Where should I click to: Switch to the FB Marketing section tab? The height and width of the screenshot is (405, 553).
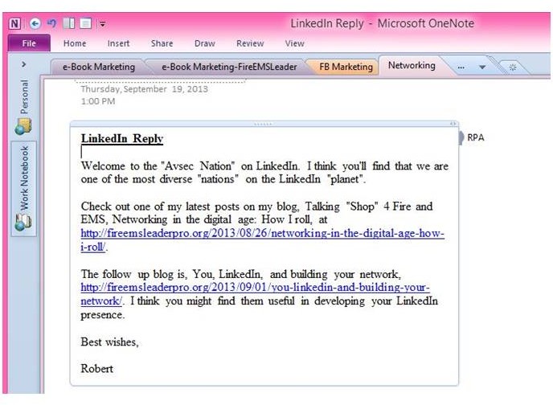coord(346,67)
